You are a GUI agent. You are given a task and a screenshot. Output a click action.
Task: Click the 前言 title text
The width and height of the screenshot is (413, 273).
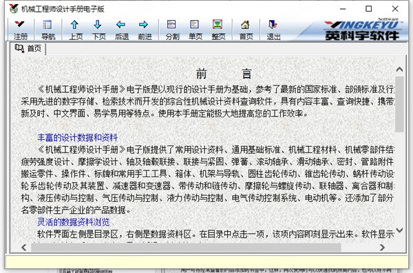(224, 74)
